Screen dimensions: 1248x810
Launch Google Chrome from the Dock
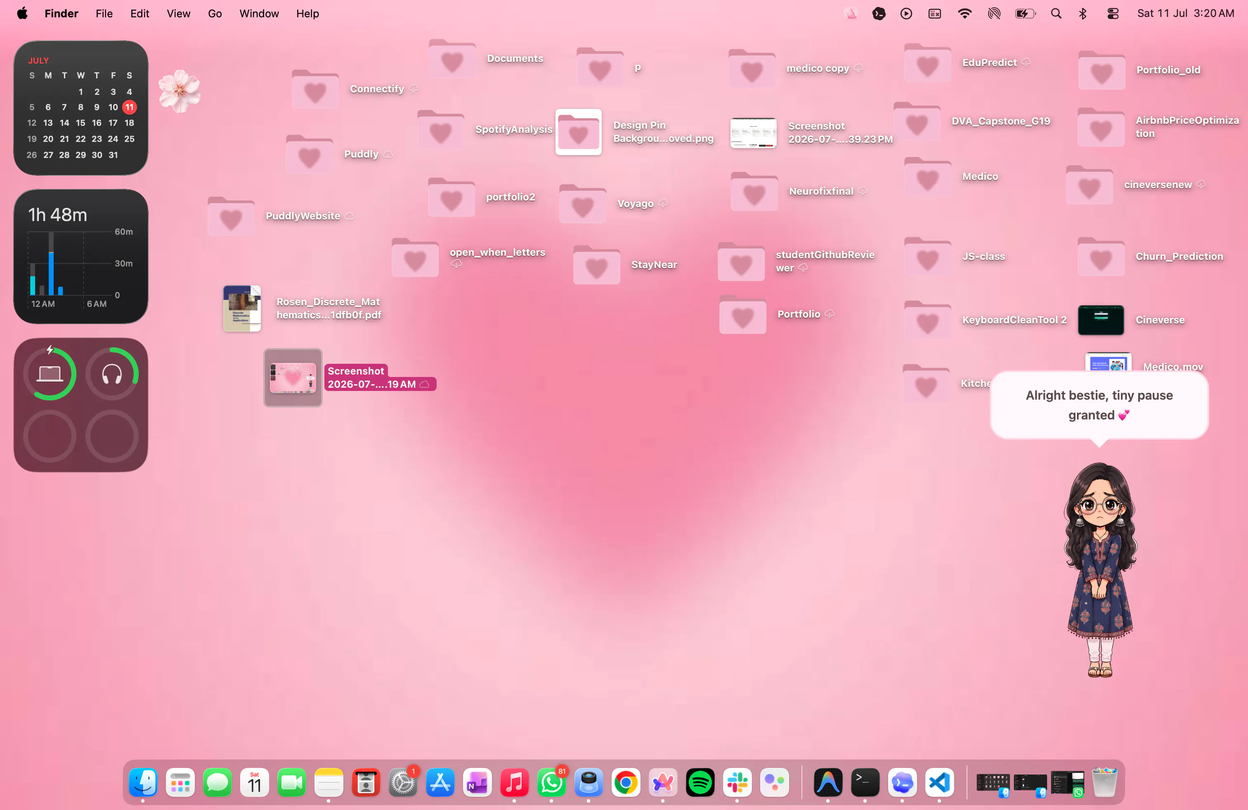tap(626, 783)
